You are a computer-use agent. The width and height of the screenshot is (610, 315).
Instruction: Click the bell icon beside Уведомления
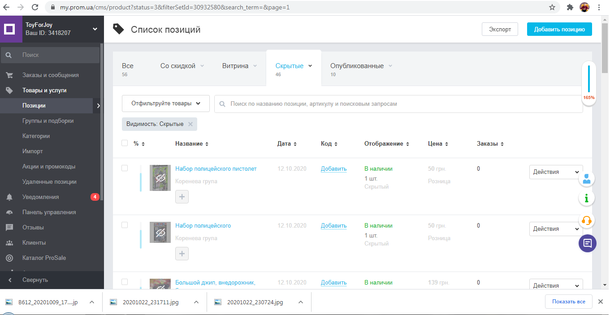(9, 197)
